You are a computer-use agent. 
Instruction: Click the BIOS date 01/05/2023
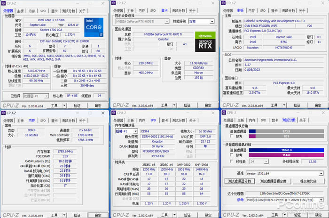pos(284,70)
